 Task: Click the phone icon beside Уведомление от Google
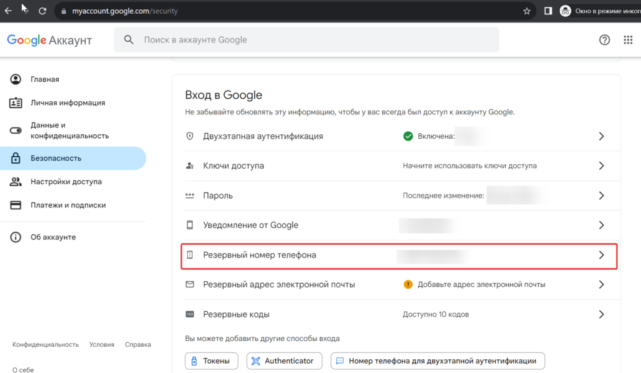click(190, 225)
